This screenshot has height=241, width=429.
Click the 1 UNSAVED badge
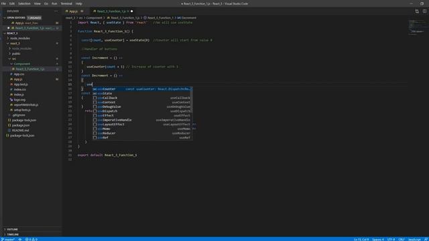34,18
